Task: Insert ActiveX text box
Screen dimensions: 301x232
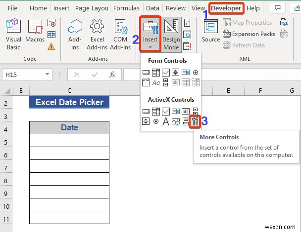Action: (186, 111)
